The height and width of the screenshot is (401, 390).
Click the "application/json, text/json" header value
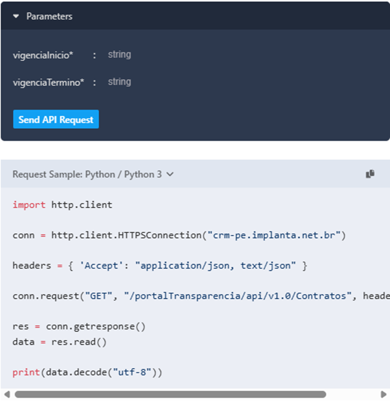pos(216,266)
